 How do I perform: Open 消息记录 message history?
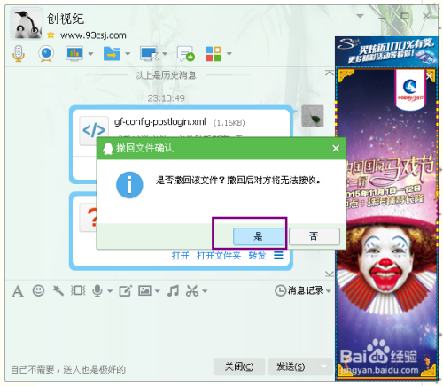click(x=299, y=290)
